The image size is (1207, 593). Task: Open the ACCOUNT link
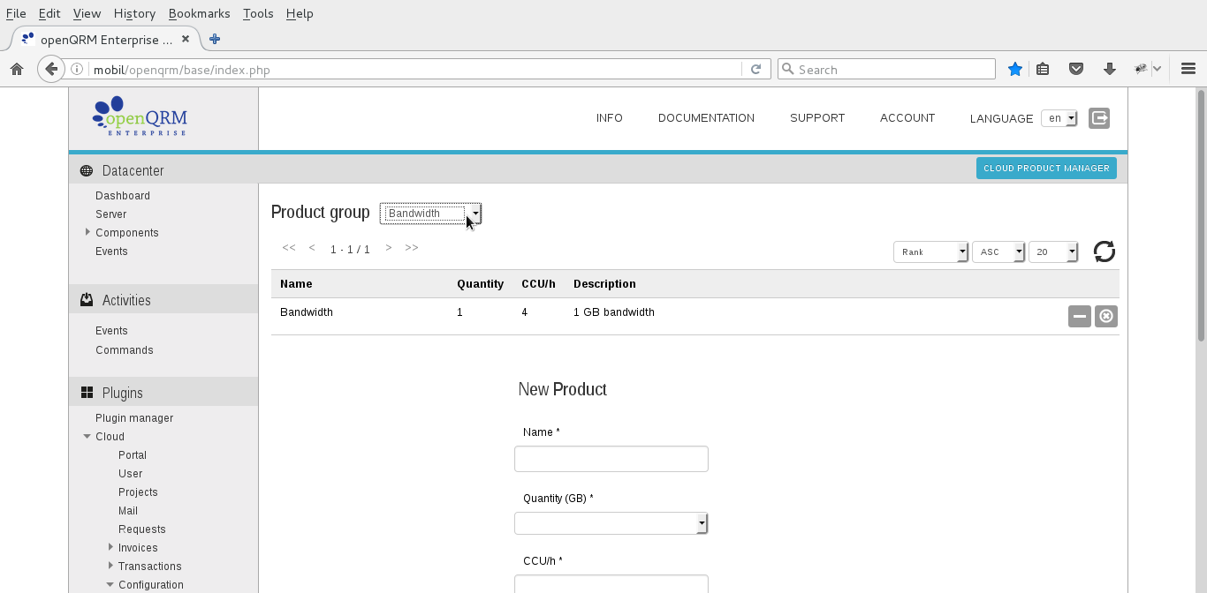tap(907, 118)
